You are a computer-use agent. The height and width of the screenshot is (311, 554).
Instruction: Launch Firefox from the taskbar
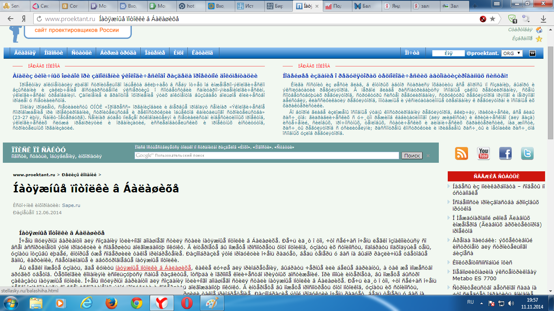(111, 303)
